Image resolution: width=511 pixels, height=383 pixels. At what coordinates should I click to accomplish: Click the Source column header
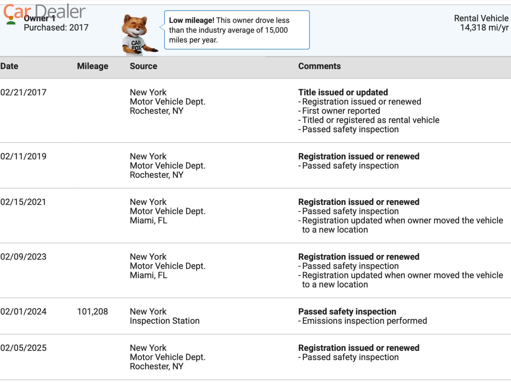click(143, 66)
